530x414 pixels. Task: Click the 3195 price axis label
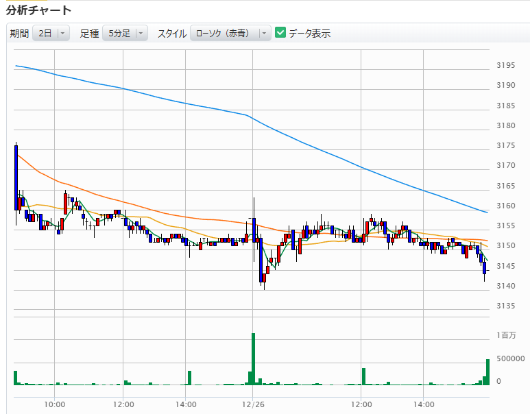pyautogui.click(x=505, y=66)
